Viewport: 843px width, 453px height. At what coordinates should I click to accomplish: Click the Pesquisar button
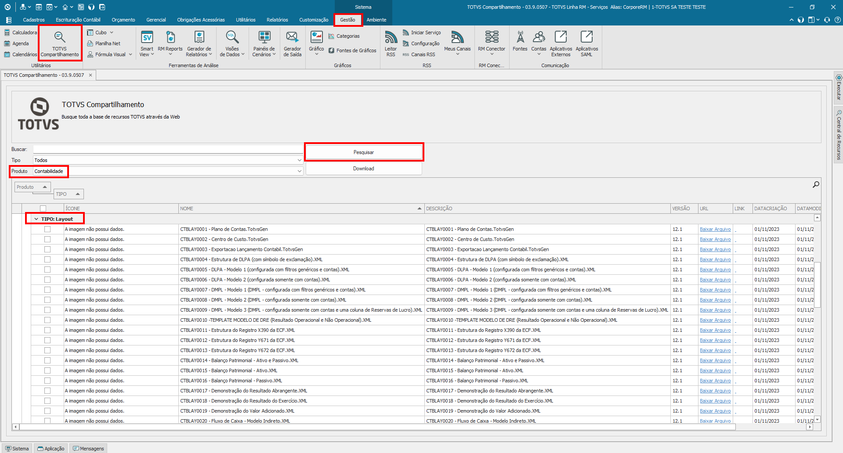tap(364, 152)
